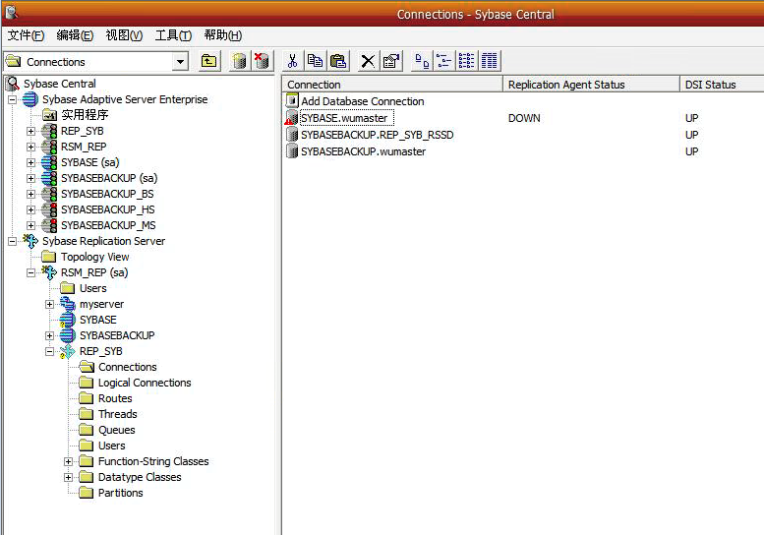
Task: Switch to List view icon
Action: point(467,61)
